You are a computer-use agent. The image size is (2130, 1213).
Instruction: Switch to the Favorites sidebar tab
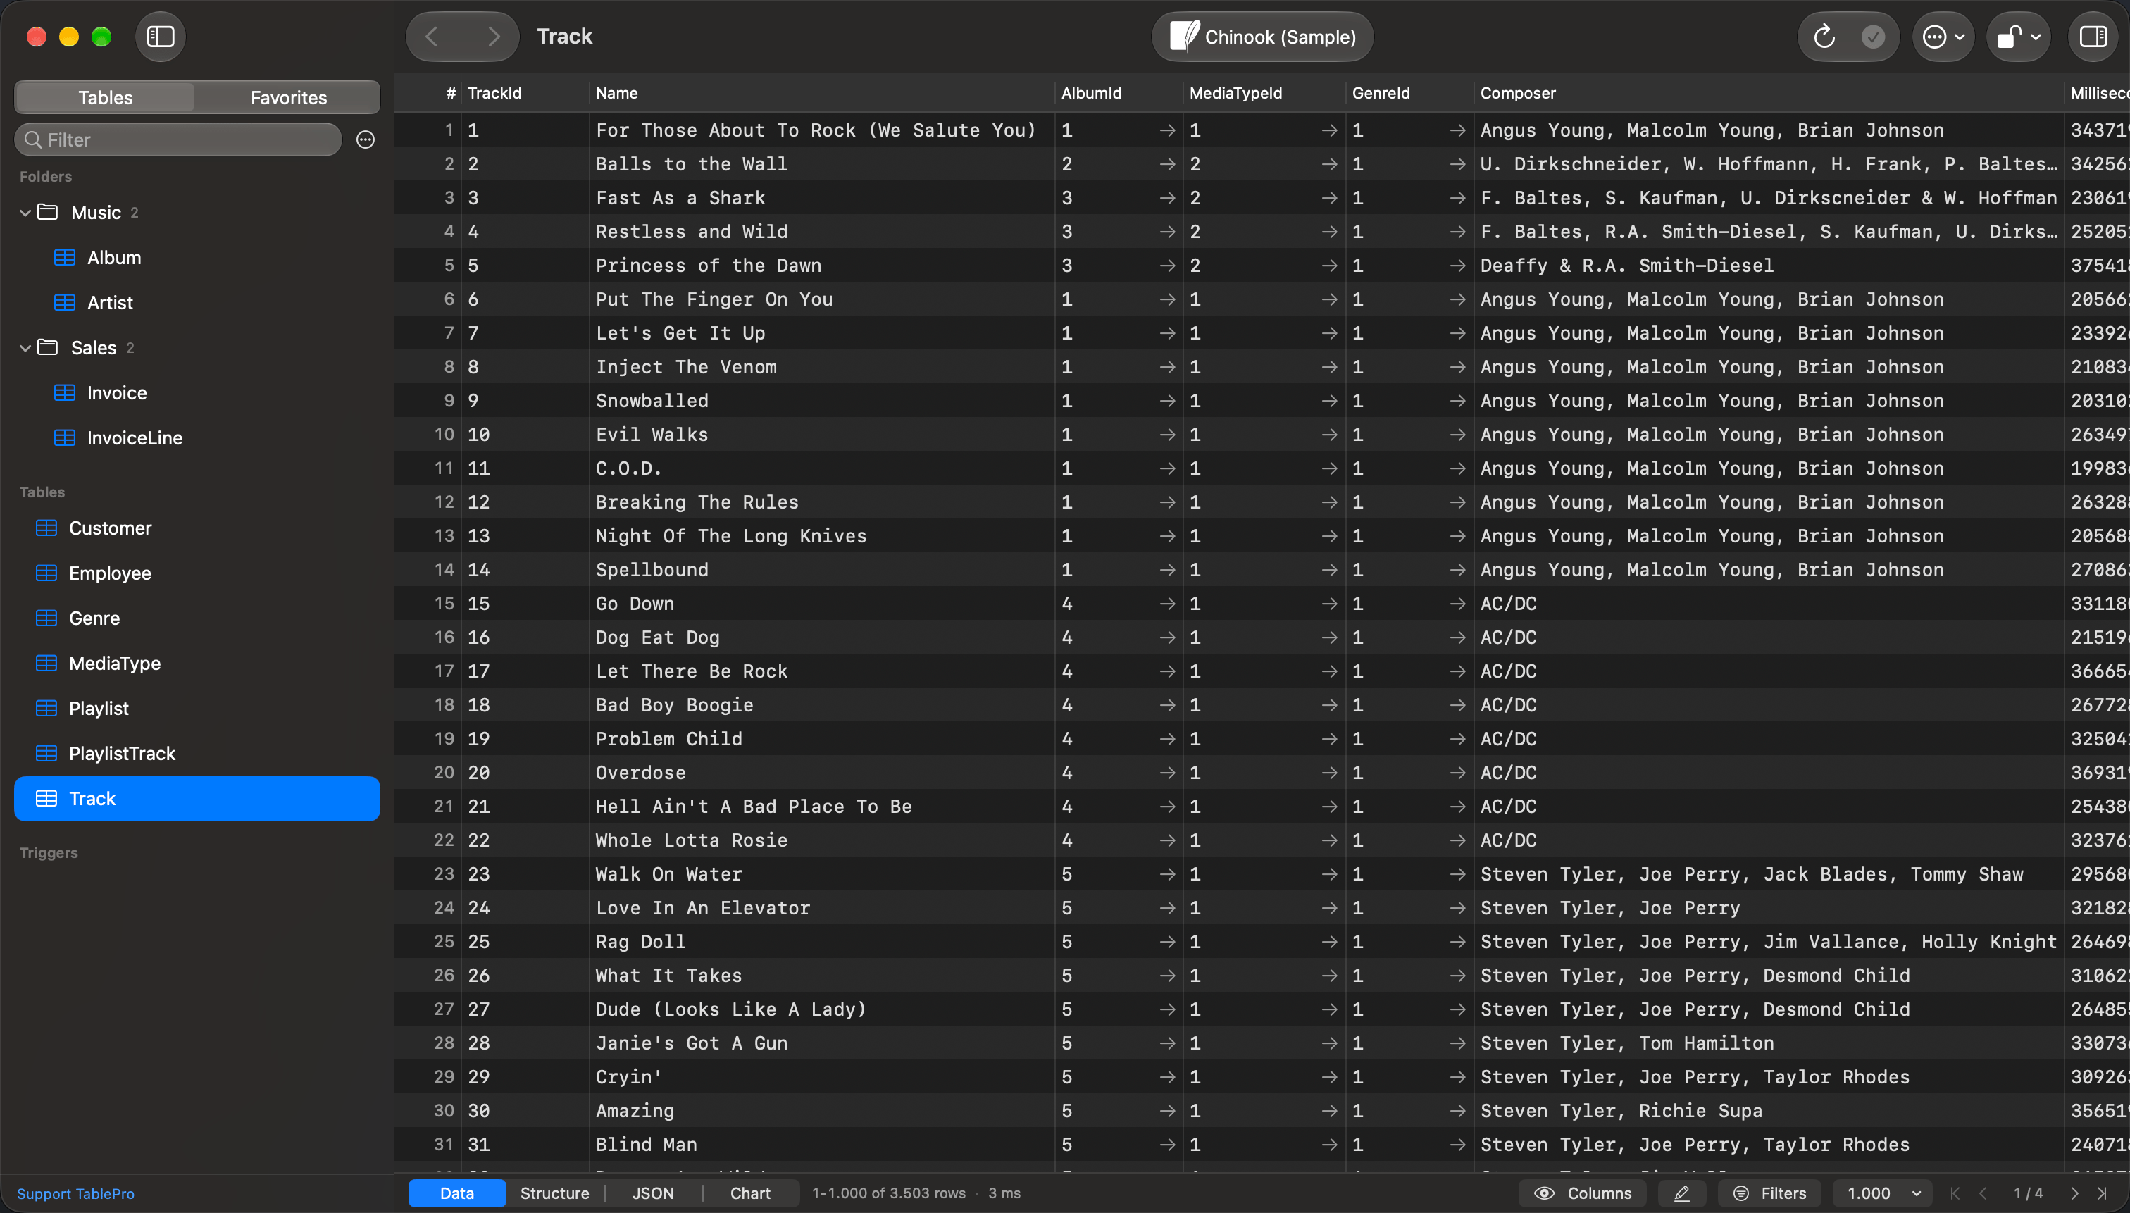coord(288,97)
